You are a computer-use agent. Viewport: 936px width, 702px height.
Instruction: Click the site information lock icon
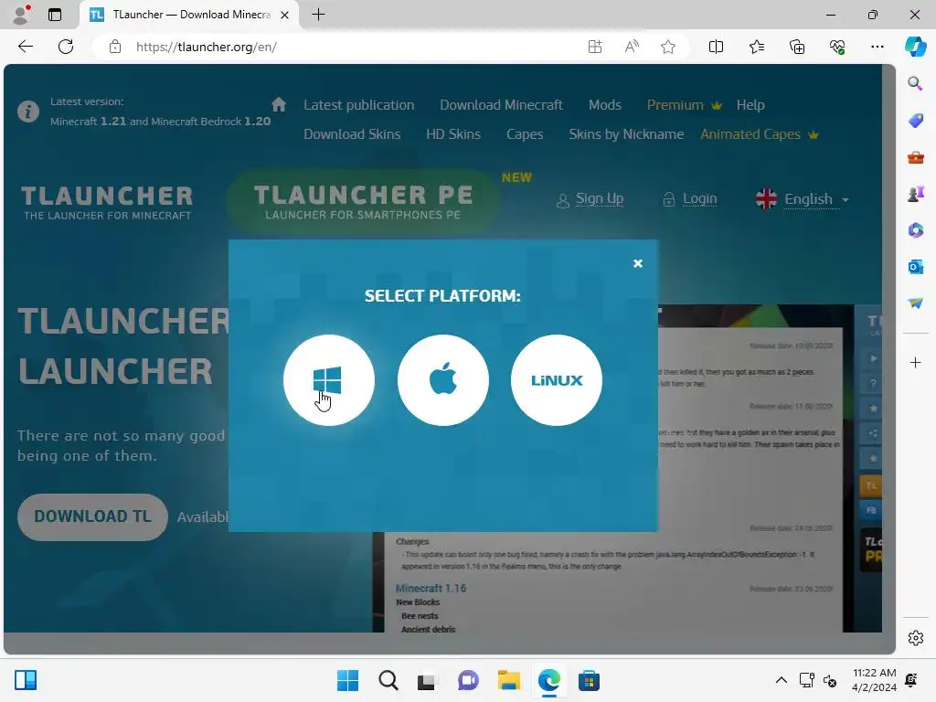pos(115,47)
